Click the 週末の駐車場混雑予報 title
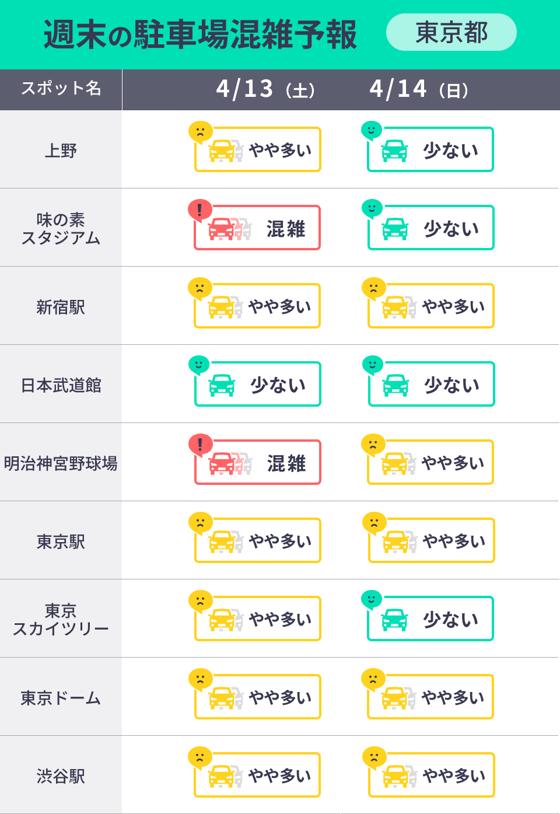Screen dimensions: 560x814 200,34
